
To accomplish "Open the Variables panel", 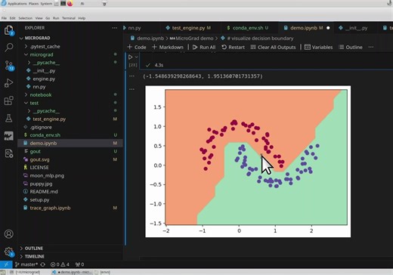I will (x=318, y=47).
